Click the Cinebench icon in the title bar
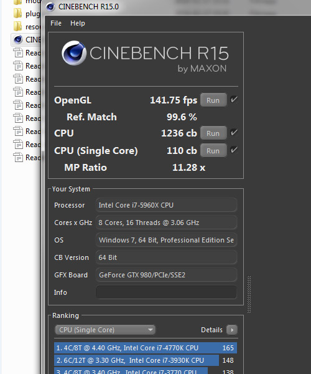 coord(50,7)
